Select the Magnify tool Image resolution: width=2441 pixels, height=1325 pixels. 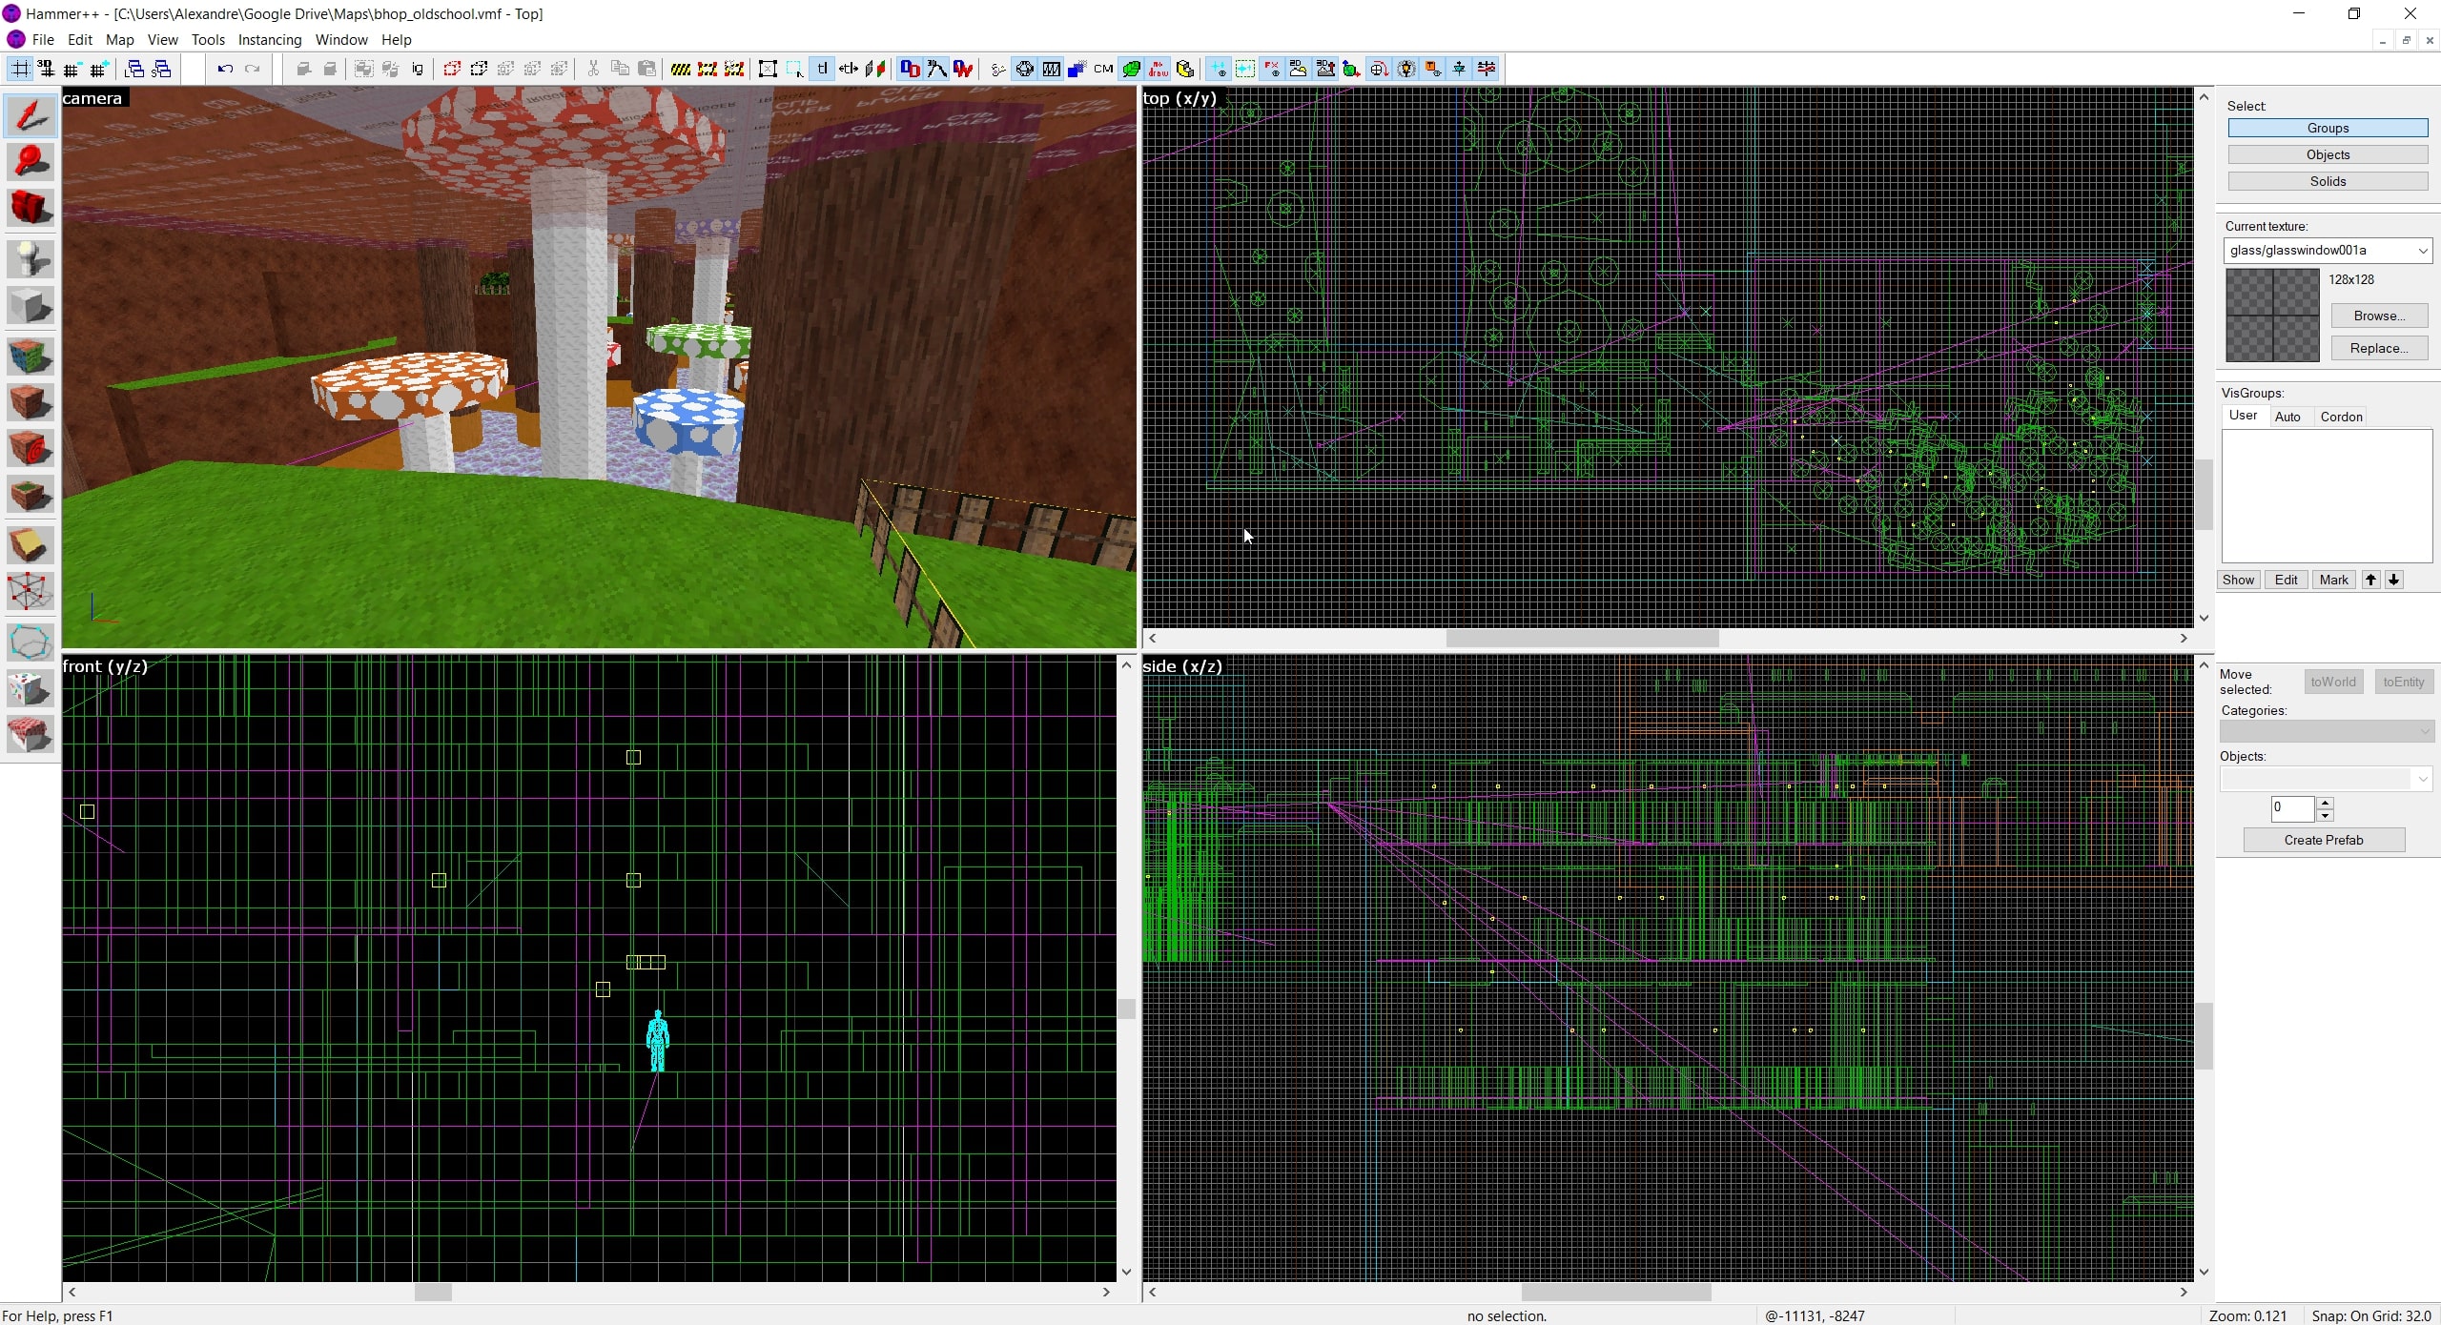pos(31,159)
